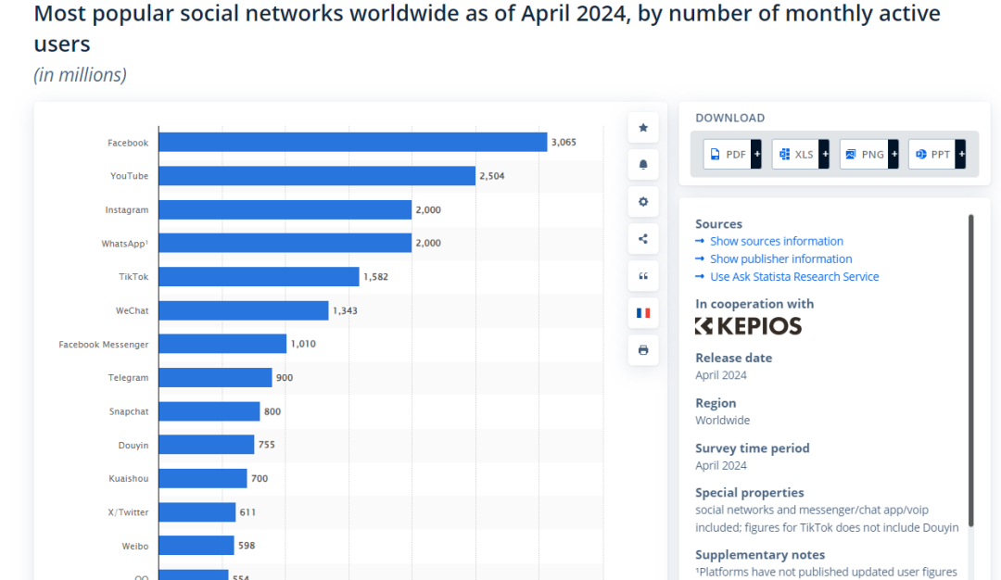Click the print icon
This screenshot has height=580, width=1001.
(x=643, y=349)
